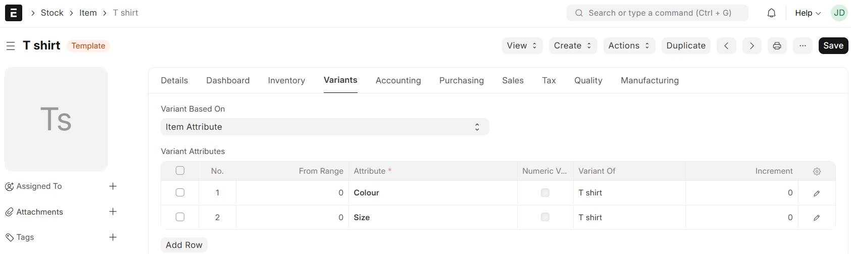The width and height of the screenshot is (851, 254).
Task: Go to previous record arrow
Action: [x=726, y=46]
